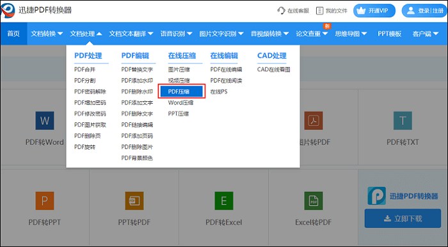Go to the 首页 tab
Image resolution: width=448 pixels, height=247 pixels.
[13, 34]
